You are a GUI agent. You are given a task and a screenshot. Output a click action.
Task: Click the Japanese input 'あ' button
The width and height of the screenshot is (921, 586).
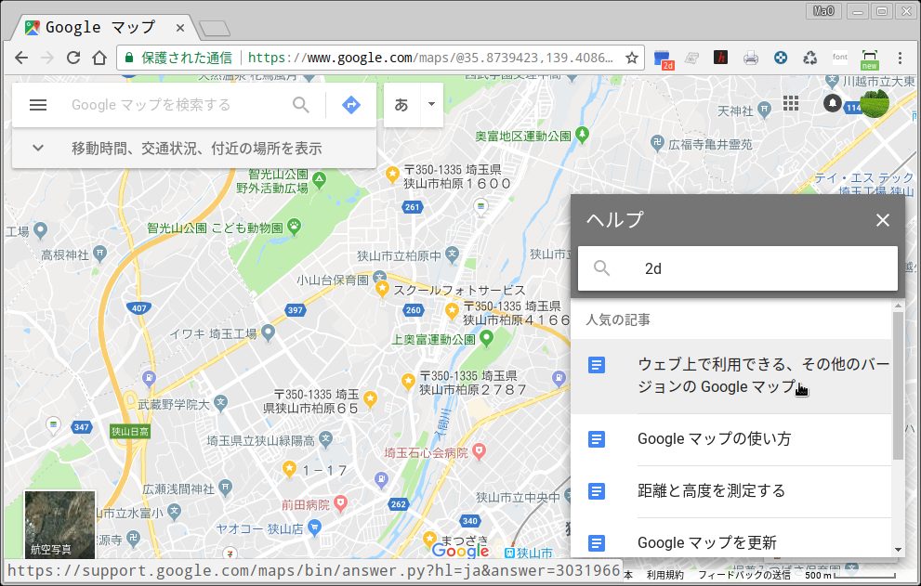point(401,105)
